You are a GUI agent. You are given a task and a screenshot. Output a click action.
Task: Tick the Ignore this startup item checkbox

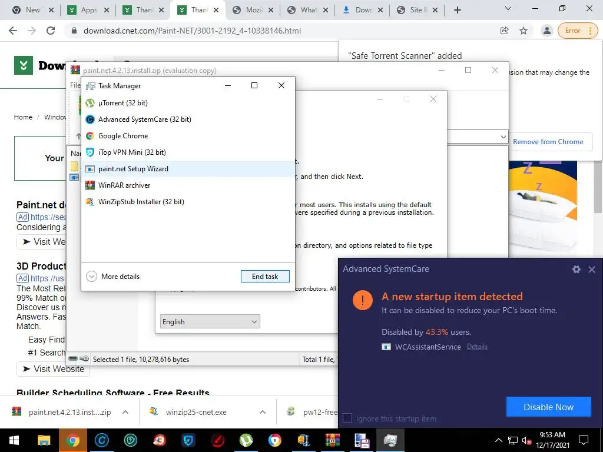(x=347, y=418)
